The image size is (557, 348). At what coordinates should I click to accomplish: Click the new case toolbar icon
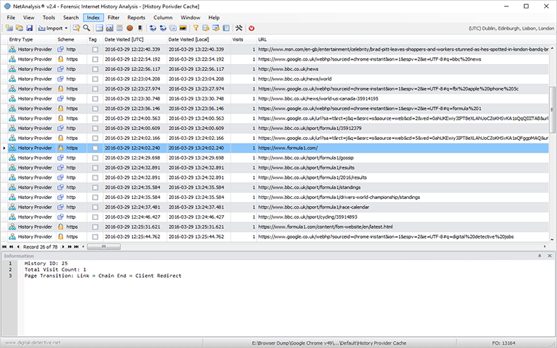(9, 28)
